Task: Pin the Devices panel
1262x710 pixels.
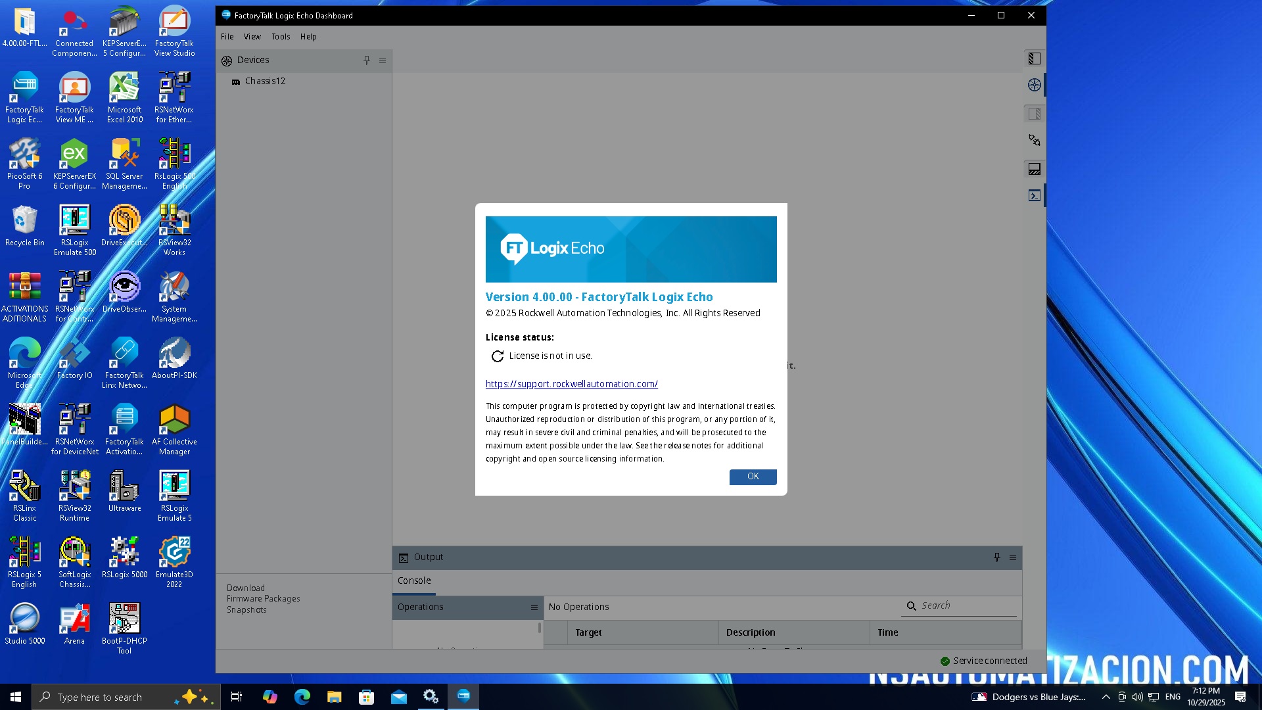Action: 367,60
